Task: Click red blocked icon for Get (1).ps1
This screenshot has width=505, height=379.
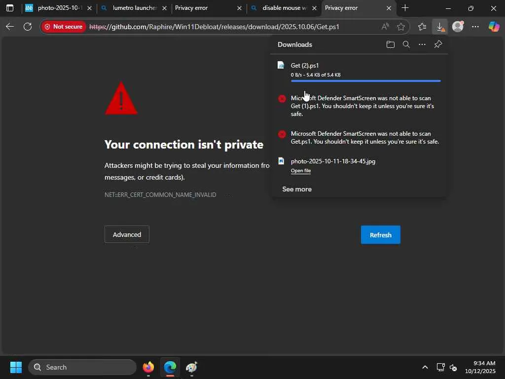Action: (x=282, y=99)
